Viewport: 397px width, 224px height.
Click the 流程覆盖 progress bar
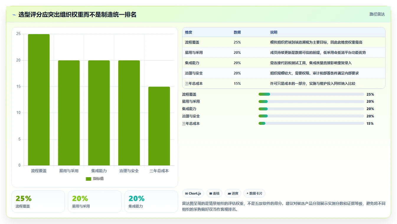click(x=311, y=94)
